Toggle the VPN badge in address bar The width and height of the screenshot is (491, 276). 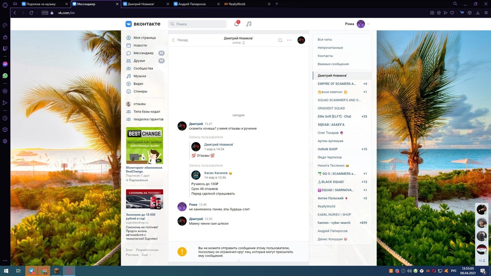45,13
